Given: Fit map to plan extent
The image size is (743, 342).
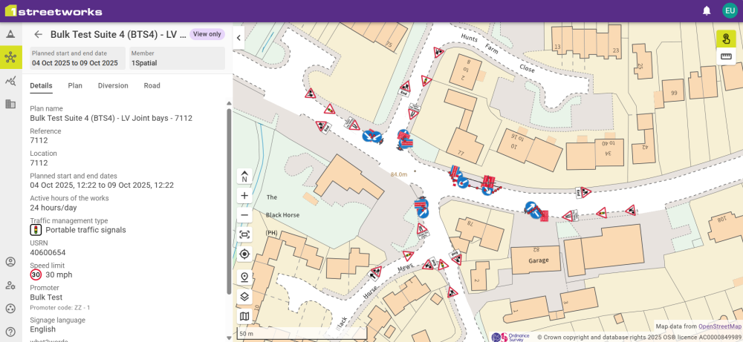Looking at the screenshot, I should 244,234.
